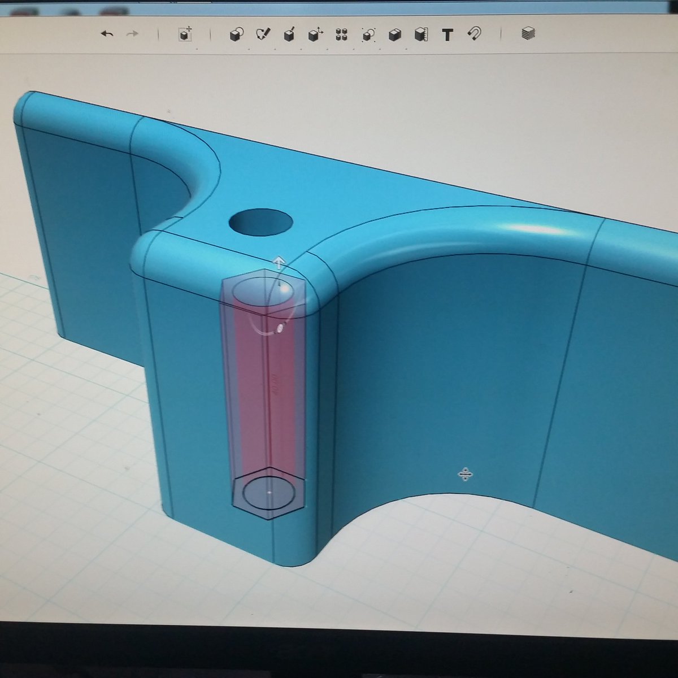
Task: Open the Primitives menu icon
Action: pyautogui.click(x=236, y=34)
